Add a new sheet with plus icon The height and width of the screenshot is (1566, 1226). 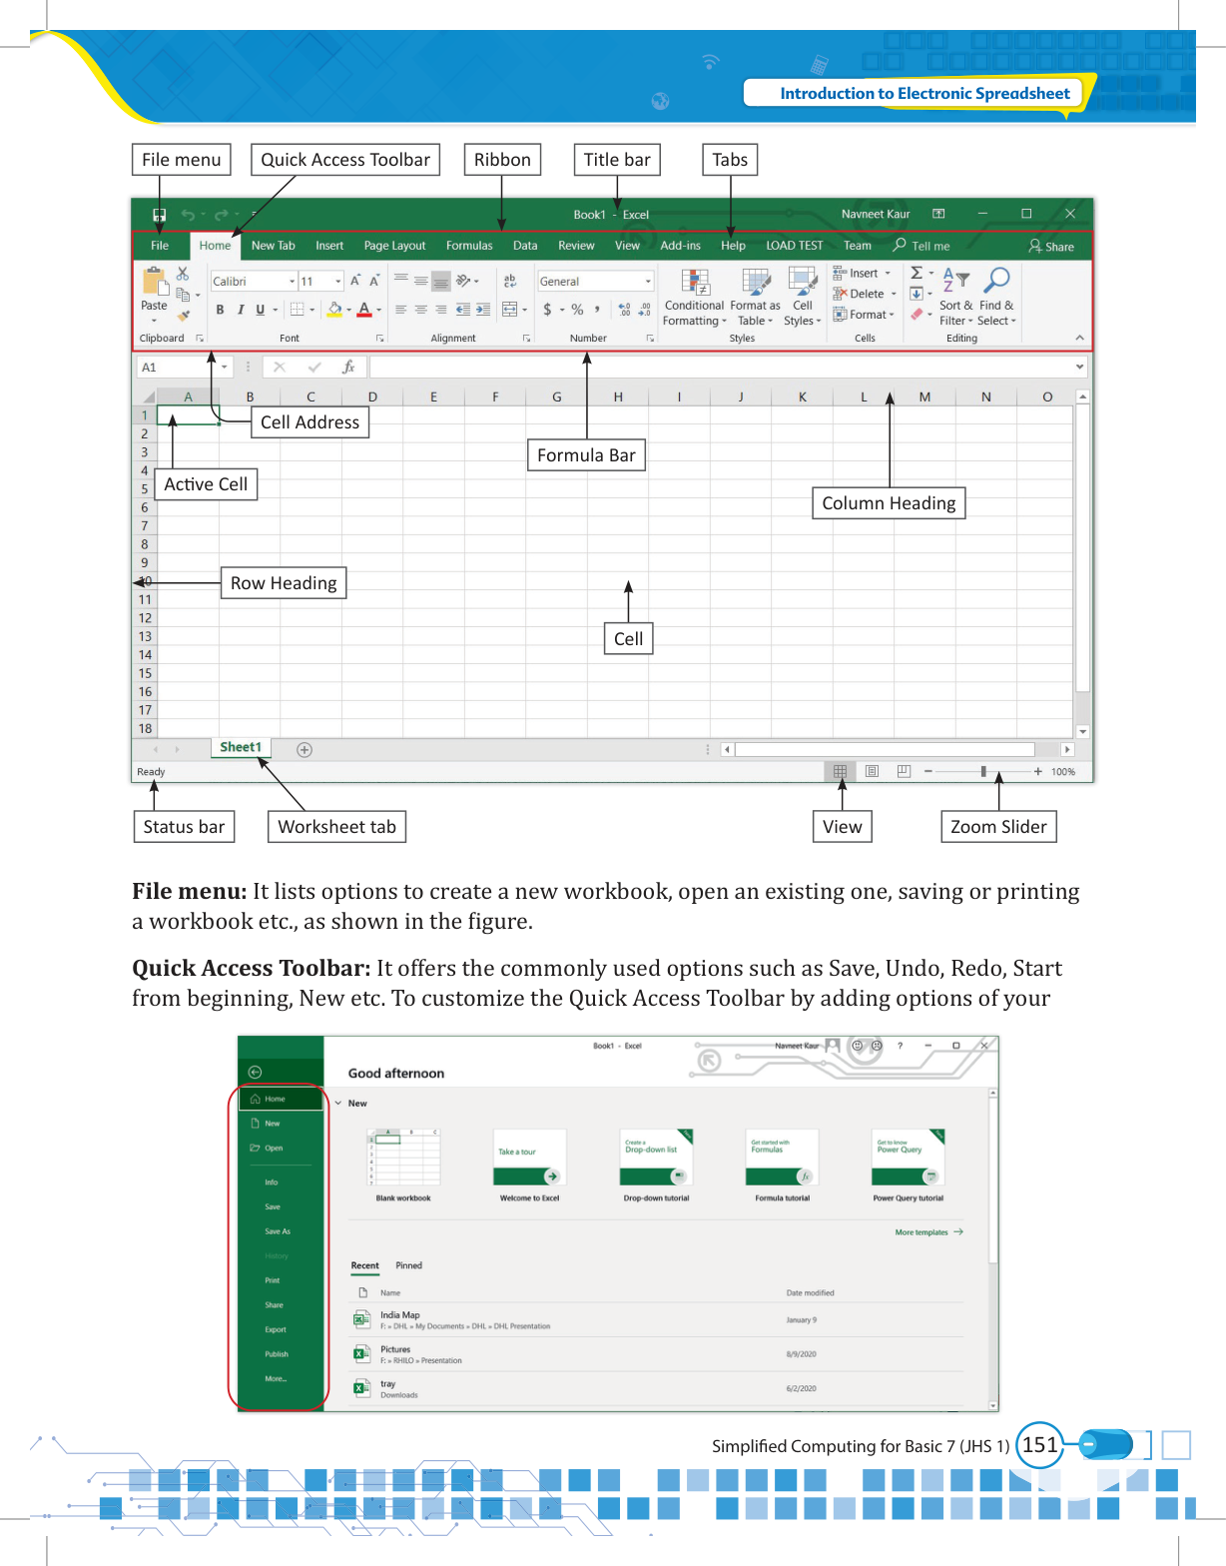coord(305,750)
